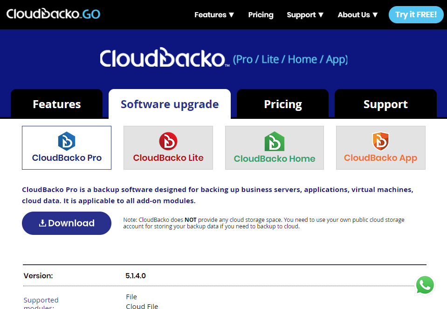This screenshot has width=447, height=309.
Task: Click the large CloudBacko banner logo
Action: point(165,58)
